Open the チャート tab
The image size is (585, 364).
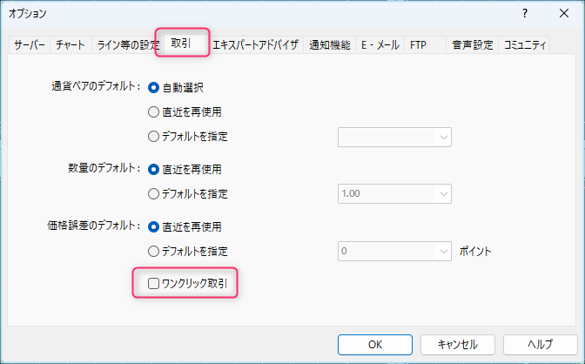pyautogui.click(x=70, y=44)
